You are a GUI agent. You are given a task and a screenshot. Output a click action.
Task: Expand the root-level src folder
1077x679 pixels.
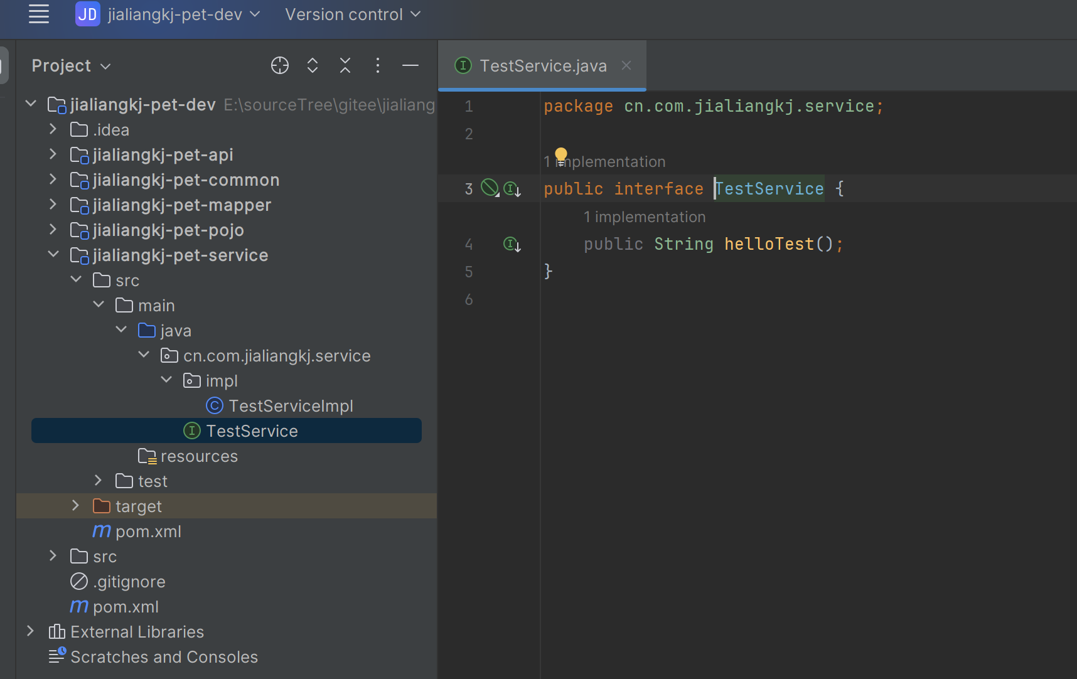(x=53, y=555)
